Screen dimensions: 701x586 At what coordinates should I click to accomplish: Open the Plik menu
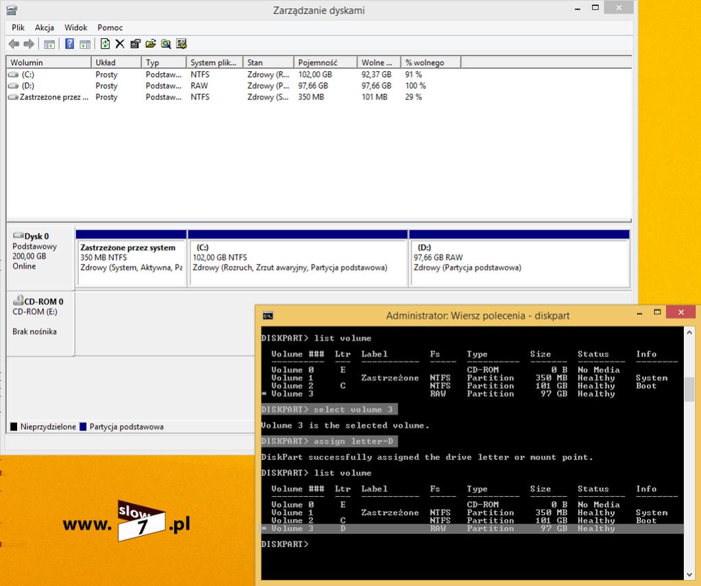point(19,27)
